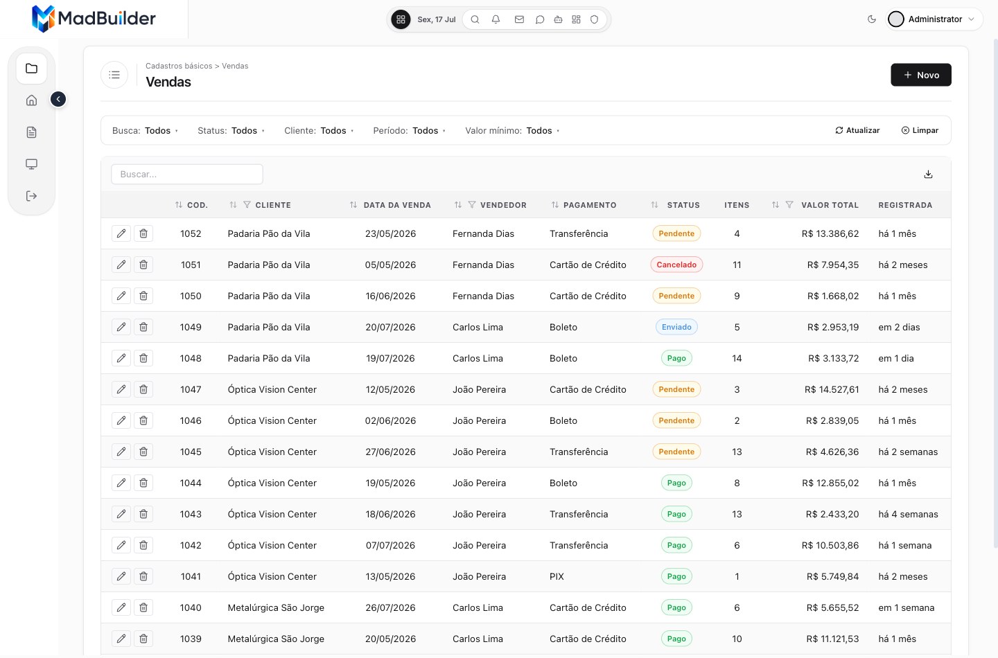Click the Atualizar button

(857, 130)
